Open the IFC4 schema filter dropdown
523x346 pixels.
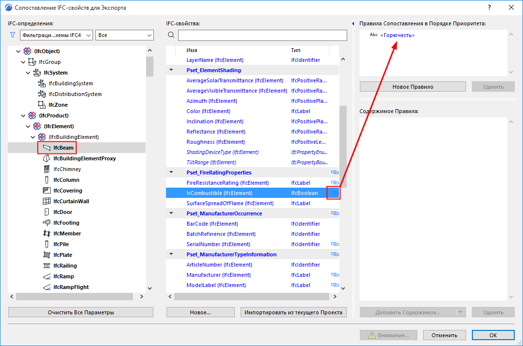(56, 35)
